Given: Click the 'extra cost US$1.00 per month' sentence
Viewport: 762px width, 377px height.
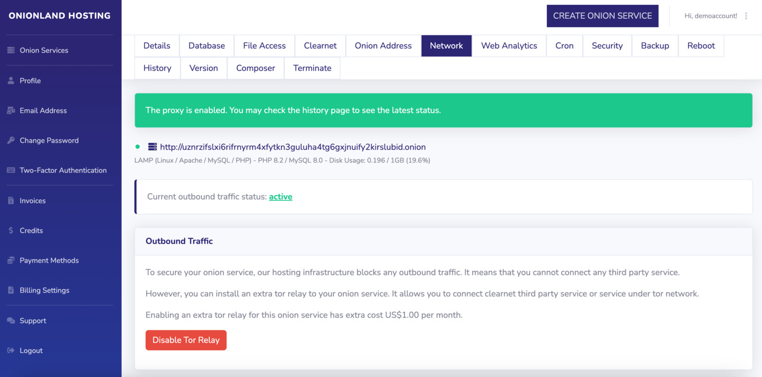Looking at the screenshot, I should pyautogui.click(x=304, y=315).
